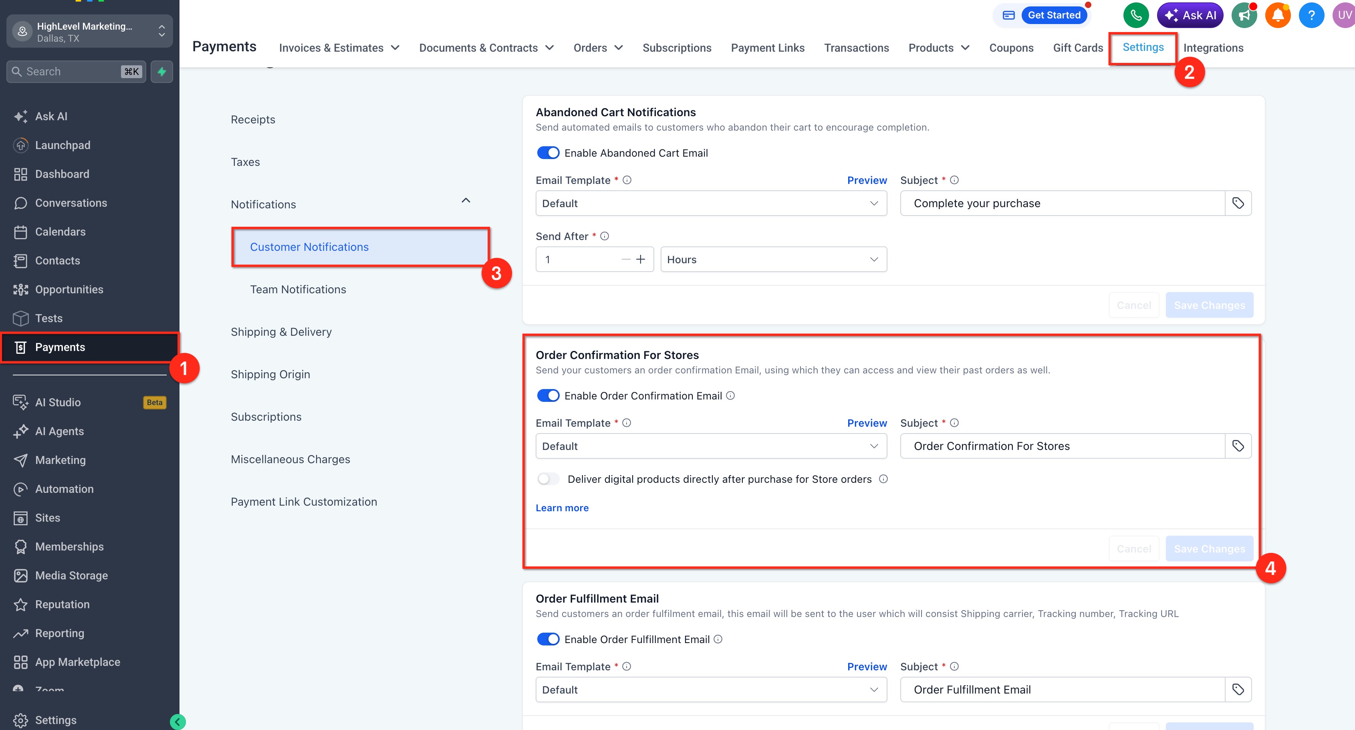Click the sidebar Search field
Image resolution: width=1355 pixels, height=730 pixels.
coord(76,72)
